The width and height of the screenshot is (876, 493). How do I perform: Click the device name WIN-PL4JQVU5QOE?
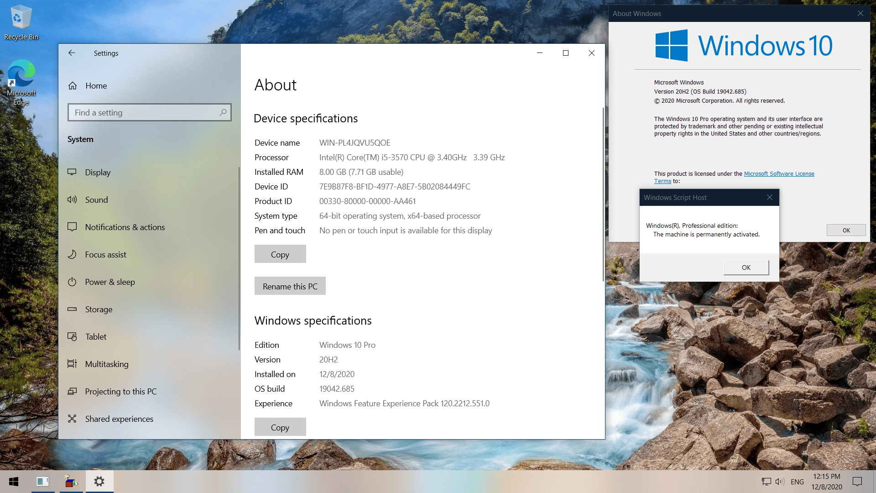point(355,143)
